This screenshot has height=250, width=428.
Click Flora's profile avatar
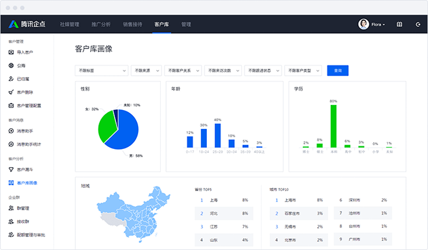point(363,24)
